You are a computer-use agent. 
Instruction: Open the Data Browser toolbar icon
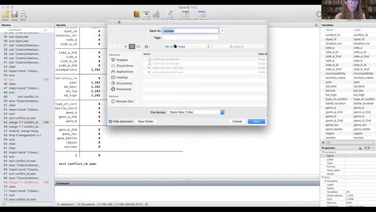click(202, 14)
